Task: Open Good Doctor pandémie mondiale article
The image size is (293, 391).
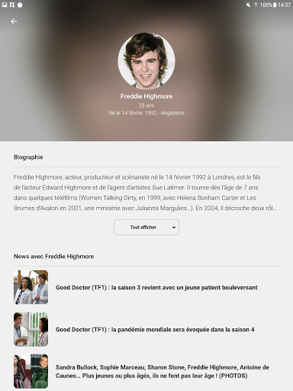Action: pyautogui.click(x=155, y=329)
